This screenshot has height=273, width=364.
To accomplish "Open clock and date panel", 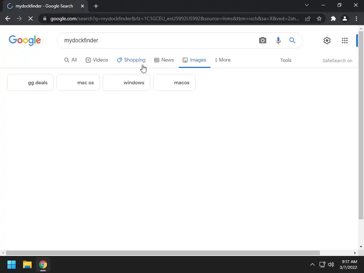I will (x=348, y=264).
